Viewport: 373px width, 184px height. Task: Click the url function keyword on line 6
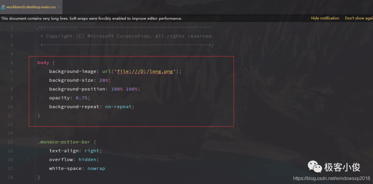coord(107,71)
